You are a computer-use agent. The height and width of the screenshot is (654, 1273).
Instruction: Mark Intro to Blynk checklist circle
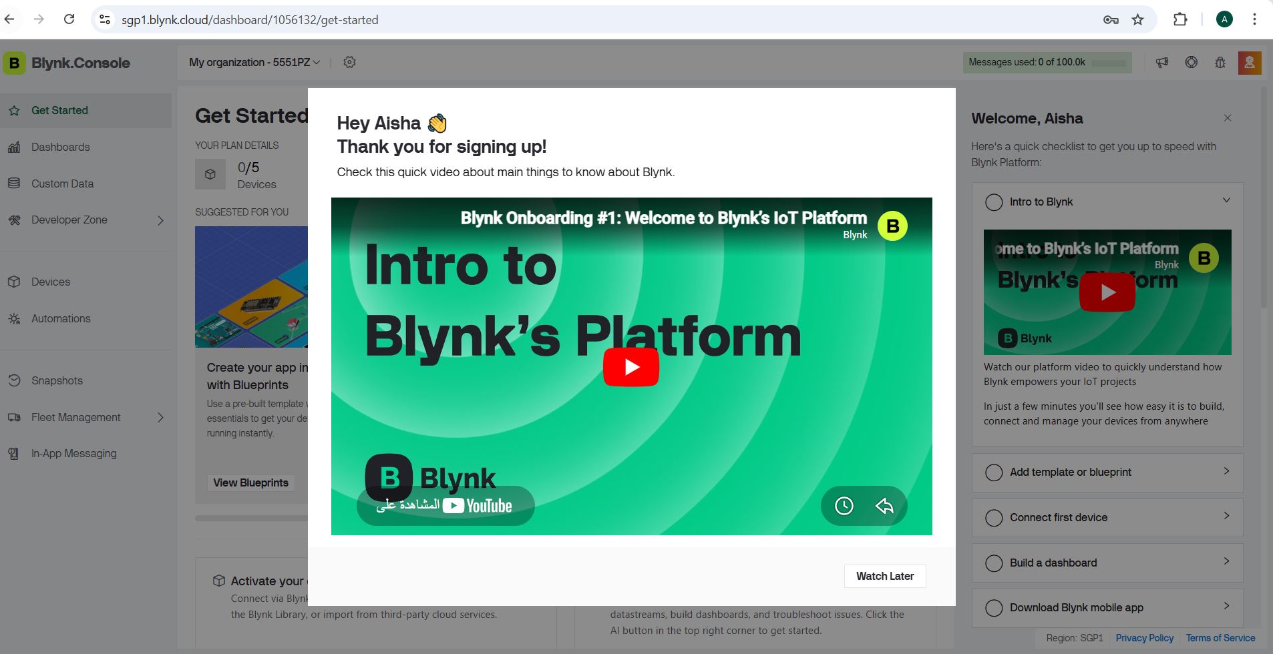click(x=994, y=202)
